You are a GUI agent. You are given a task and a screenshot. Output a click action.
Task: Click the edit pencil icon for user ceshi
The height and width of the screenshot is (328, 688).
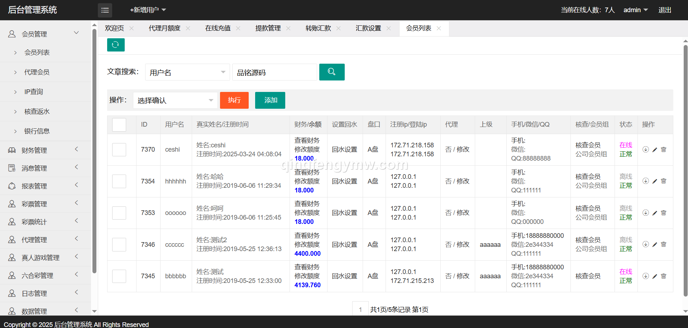(x=654, y=150)
